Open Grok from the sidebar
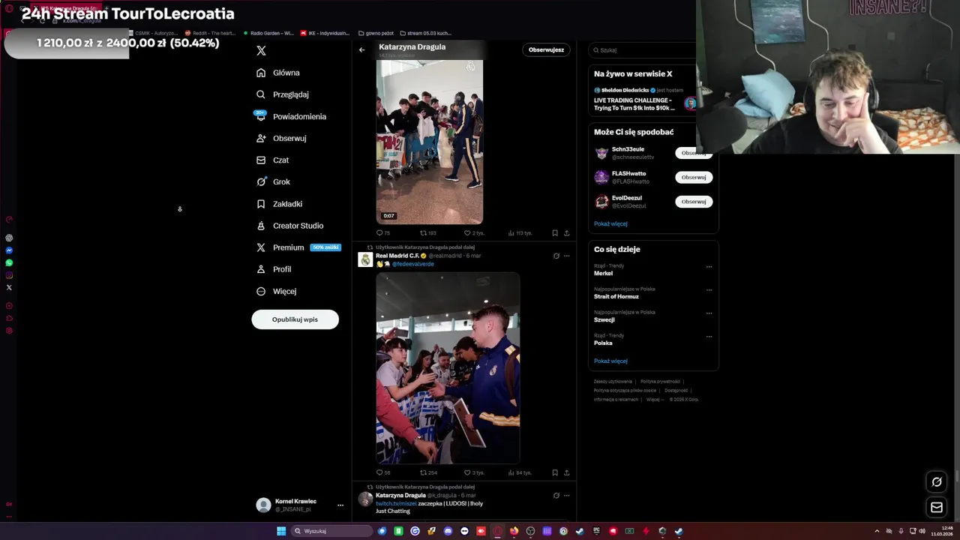 [x=273, y=181]
